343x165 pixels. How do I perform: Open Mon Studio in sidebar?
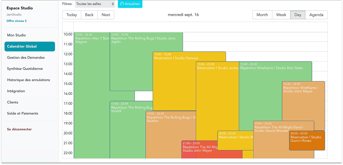[x=17, y=35]
